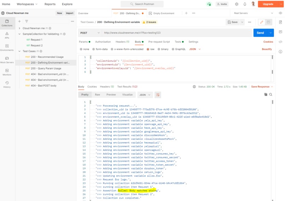Open the Mock Servers sidebar panel
Image resolution: width=285 pixels, height=201 pixels.
(x=7, y=60)
